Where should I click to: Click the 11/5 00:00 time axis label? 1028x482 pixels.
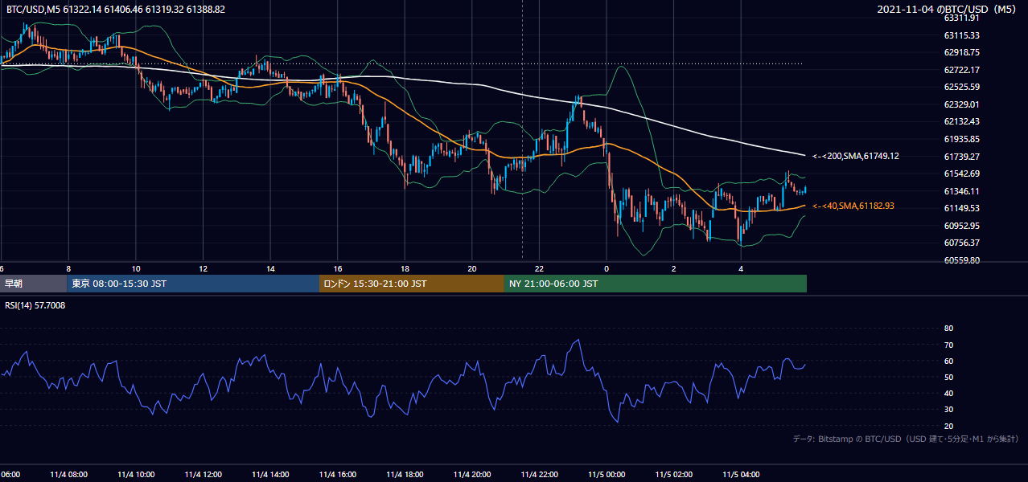(x=607, y=474)
